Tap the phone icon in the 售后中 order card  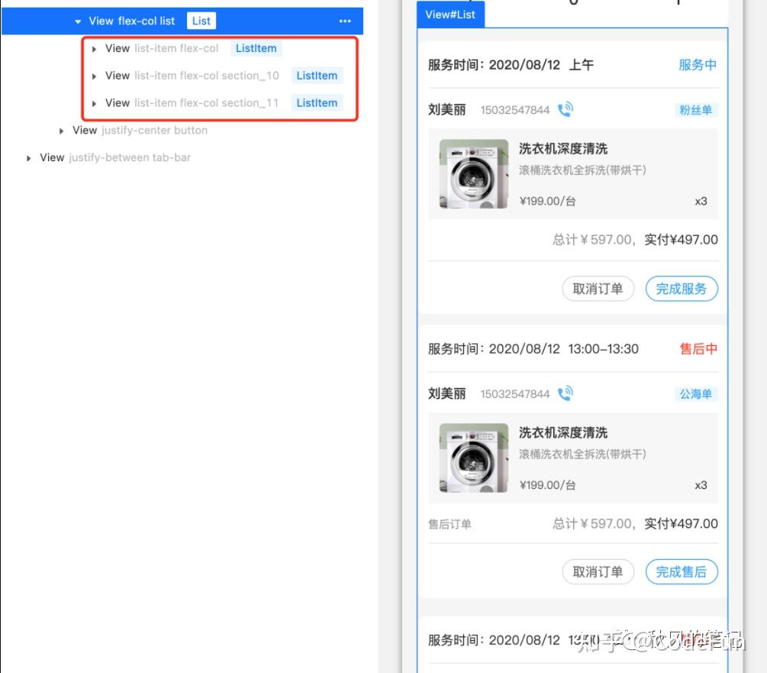(566, 393)
